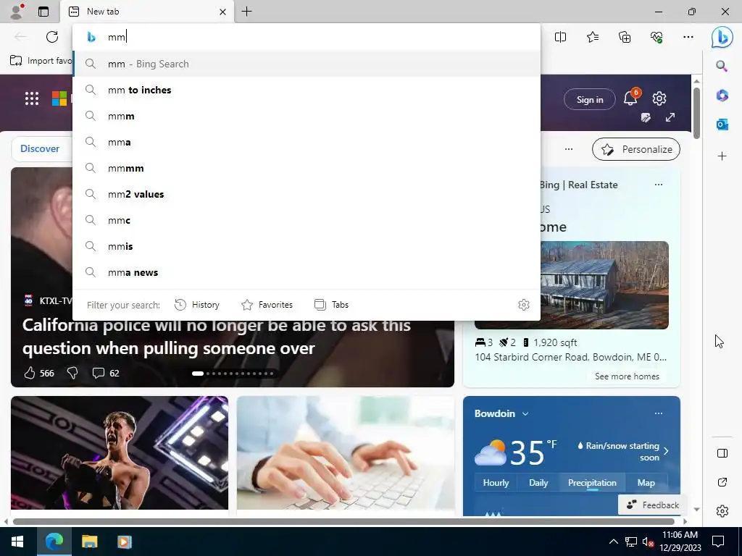
Task: Pick the 'mmis' search suggestion
Action: [307, 246]
